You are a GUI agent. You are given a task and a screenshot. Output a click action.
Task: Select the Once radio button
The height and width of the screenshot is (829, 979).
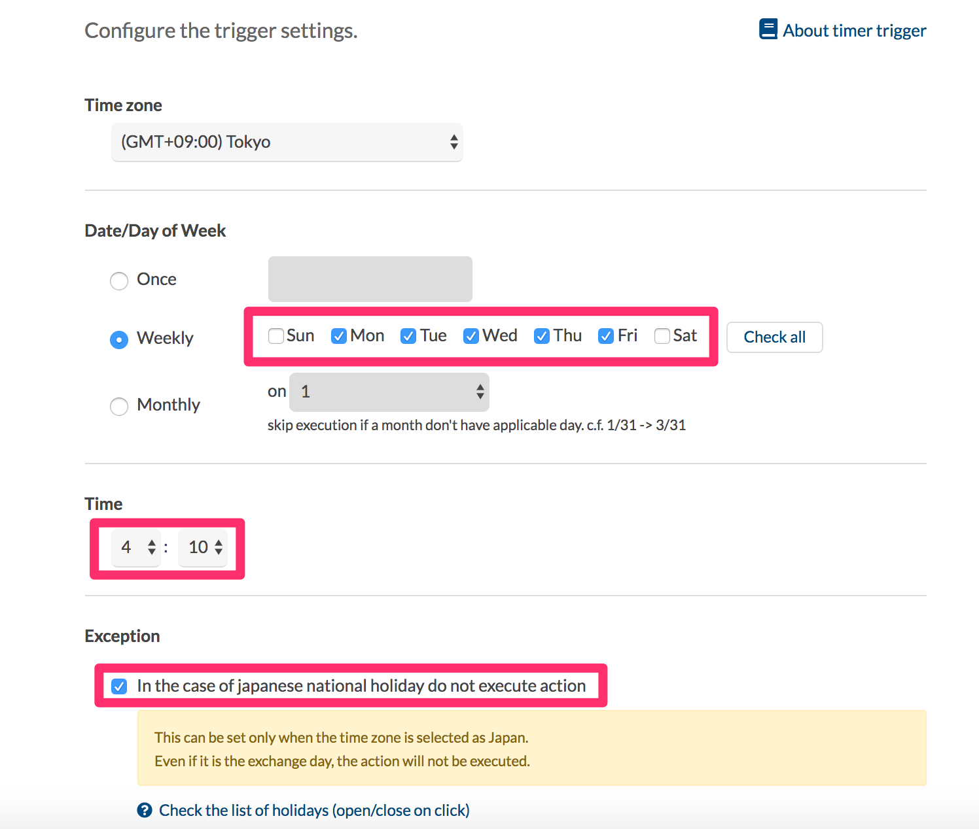[x=119, y=280]
